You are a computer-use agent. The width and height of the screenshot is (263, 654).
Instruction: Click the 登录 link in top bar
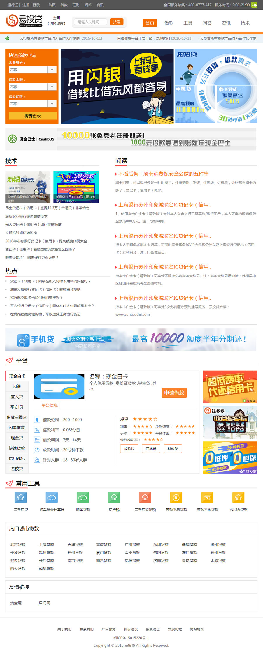pyautogui.click(x=36, y=5)
